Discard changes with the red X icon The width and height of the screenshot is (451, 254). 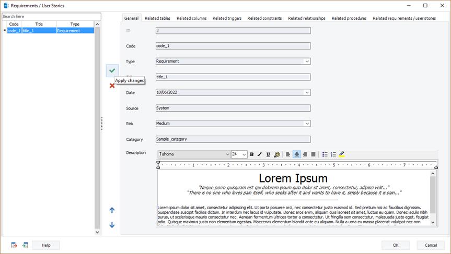click(x=112, y=86)
